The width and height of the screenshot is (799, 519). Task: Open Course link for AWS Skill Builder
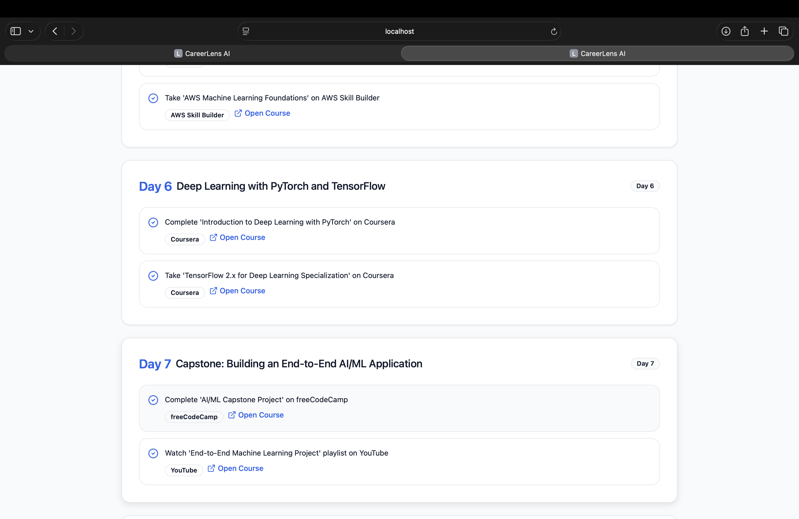click(262, 113)
